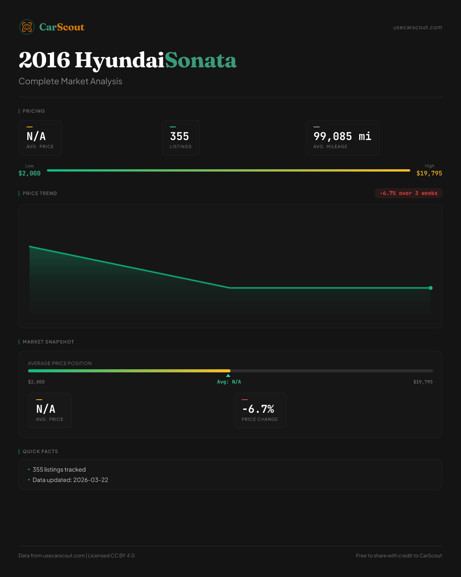461x577 pixels.
Task: Click the $19,795 high price label
Action: 429,173
